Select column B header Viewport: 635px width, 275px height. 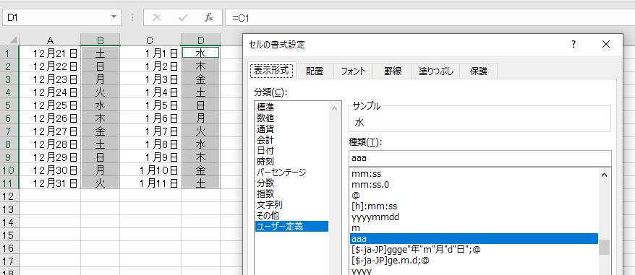point(100,40)
